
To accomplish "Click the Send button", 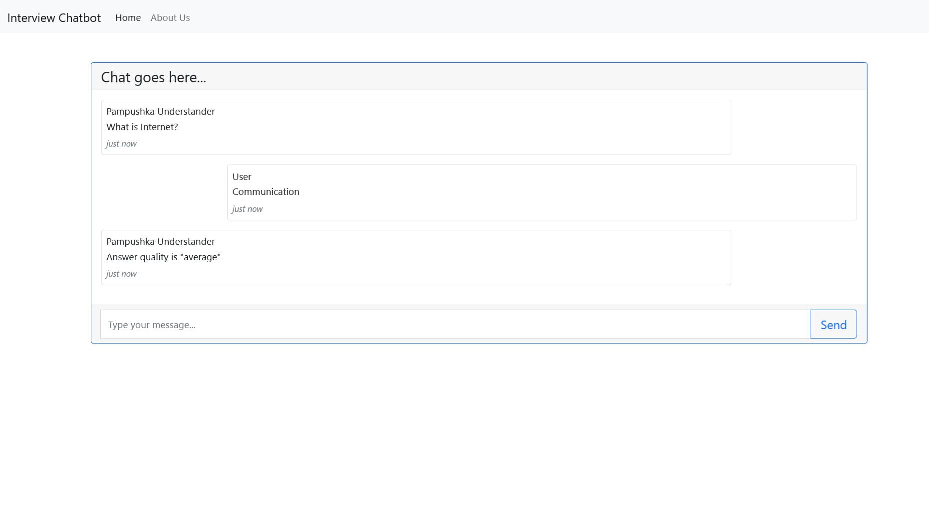I will [833, 325].
